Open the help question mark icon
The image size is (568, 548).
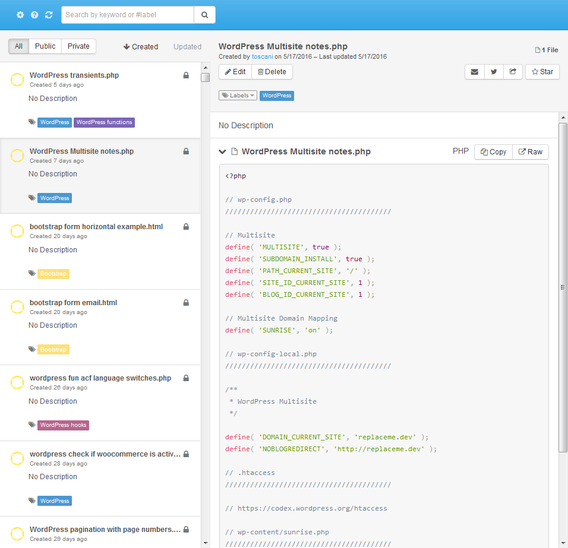(34, 15)
